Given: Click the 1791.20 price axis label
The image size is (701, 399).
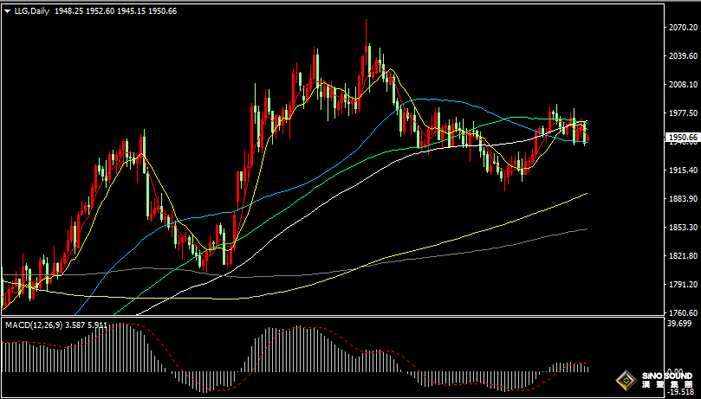Looking at the screenshot, I should click(682, 285).
